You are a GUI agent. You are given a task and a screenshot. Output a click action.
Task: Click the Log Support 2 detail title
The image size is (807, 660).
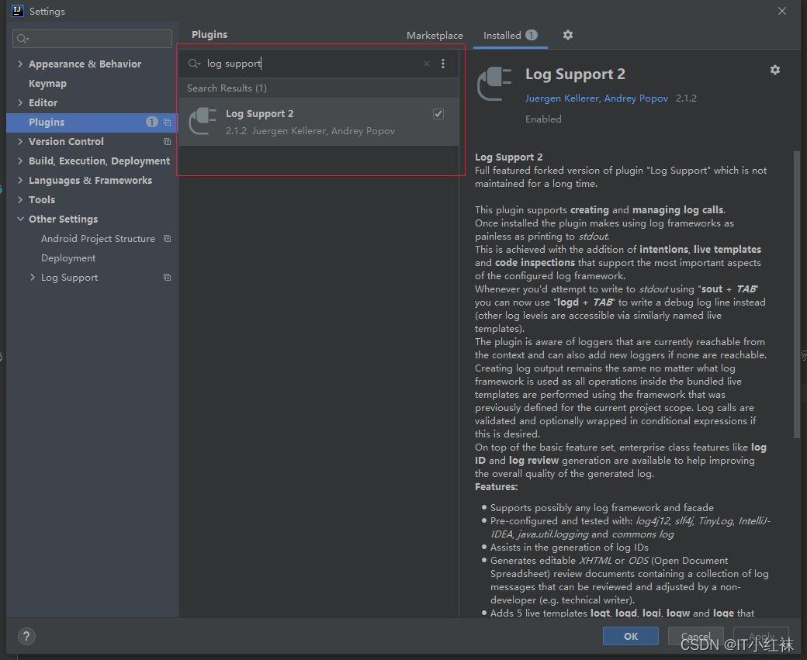[575, 74]
